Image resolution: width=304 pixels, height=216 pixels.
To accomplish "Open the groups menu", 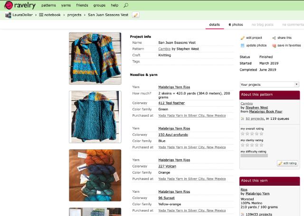I will coord(99,5).
